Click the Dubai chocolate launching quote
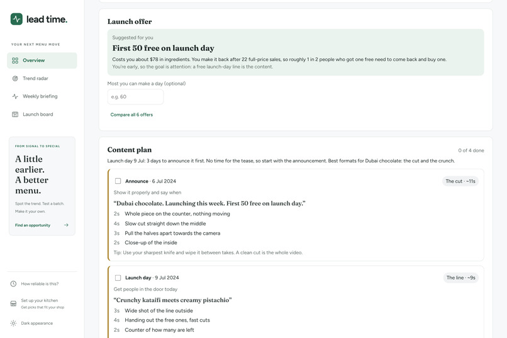This screenshot has width=507, height=338. click(x=209, y=203)
